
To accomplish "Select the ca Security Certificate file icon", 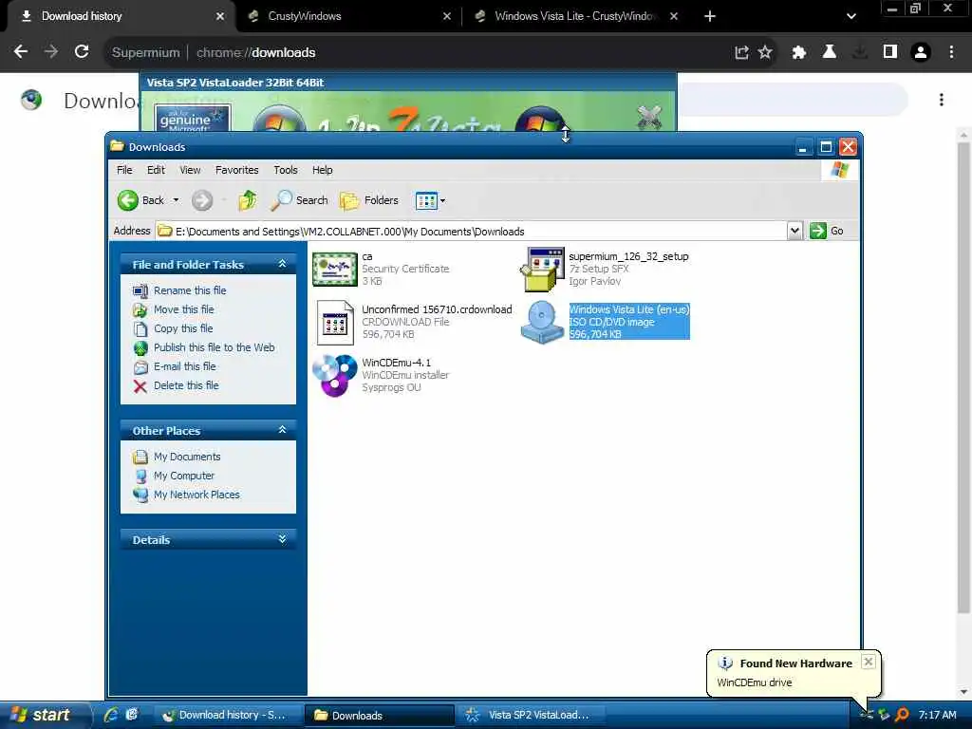I will tap(335, 269).
